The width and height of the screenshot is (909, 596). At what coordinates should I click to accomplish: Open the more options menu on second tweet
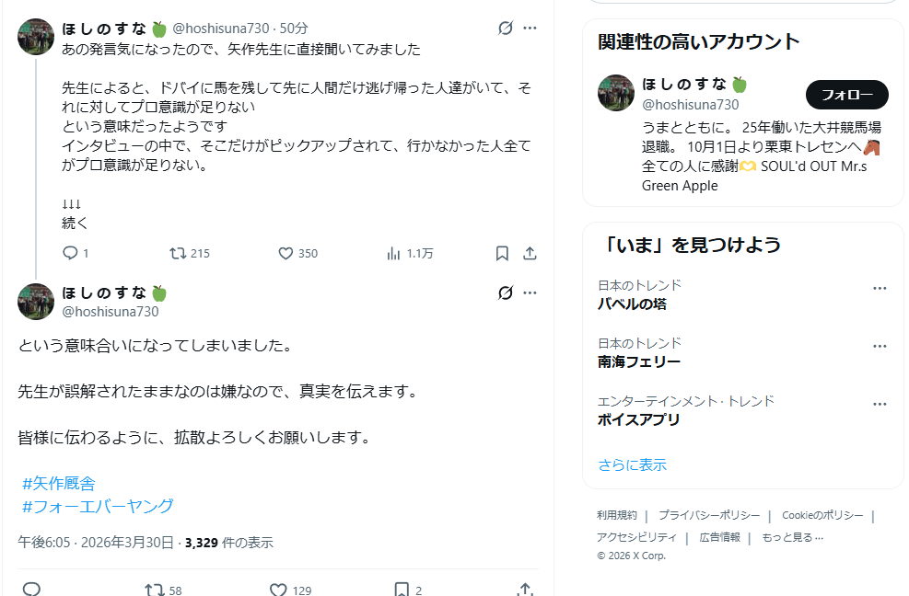click(x=530, y=293)
